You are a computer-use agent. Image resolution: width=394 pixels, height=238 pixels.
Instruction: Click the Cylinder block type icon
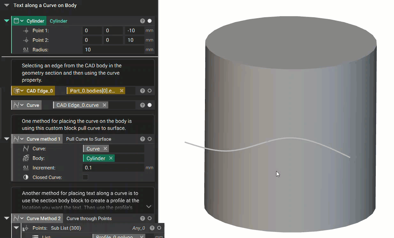[16, 21]
